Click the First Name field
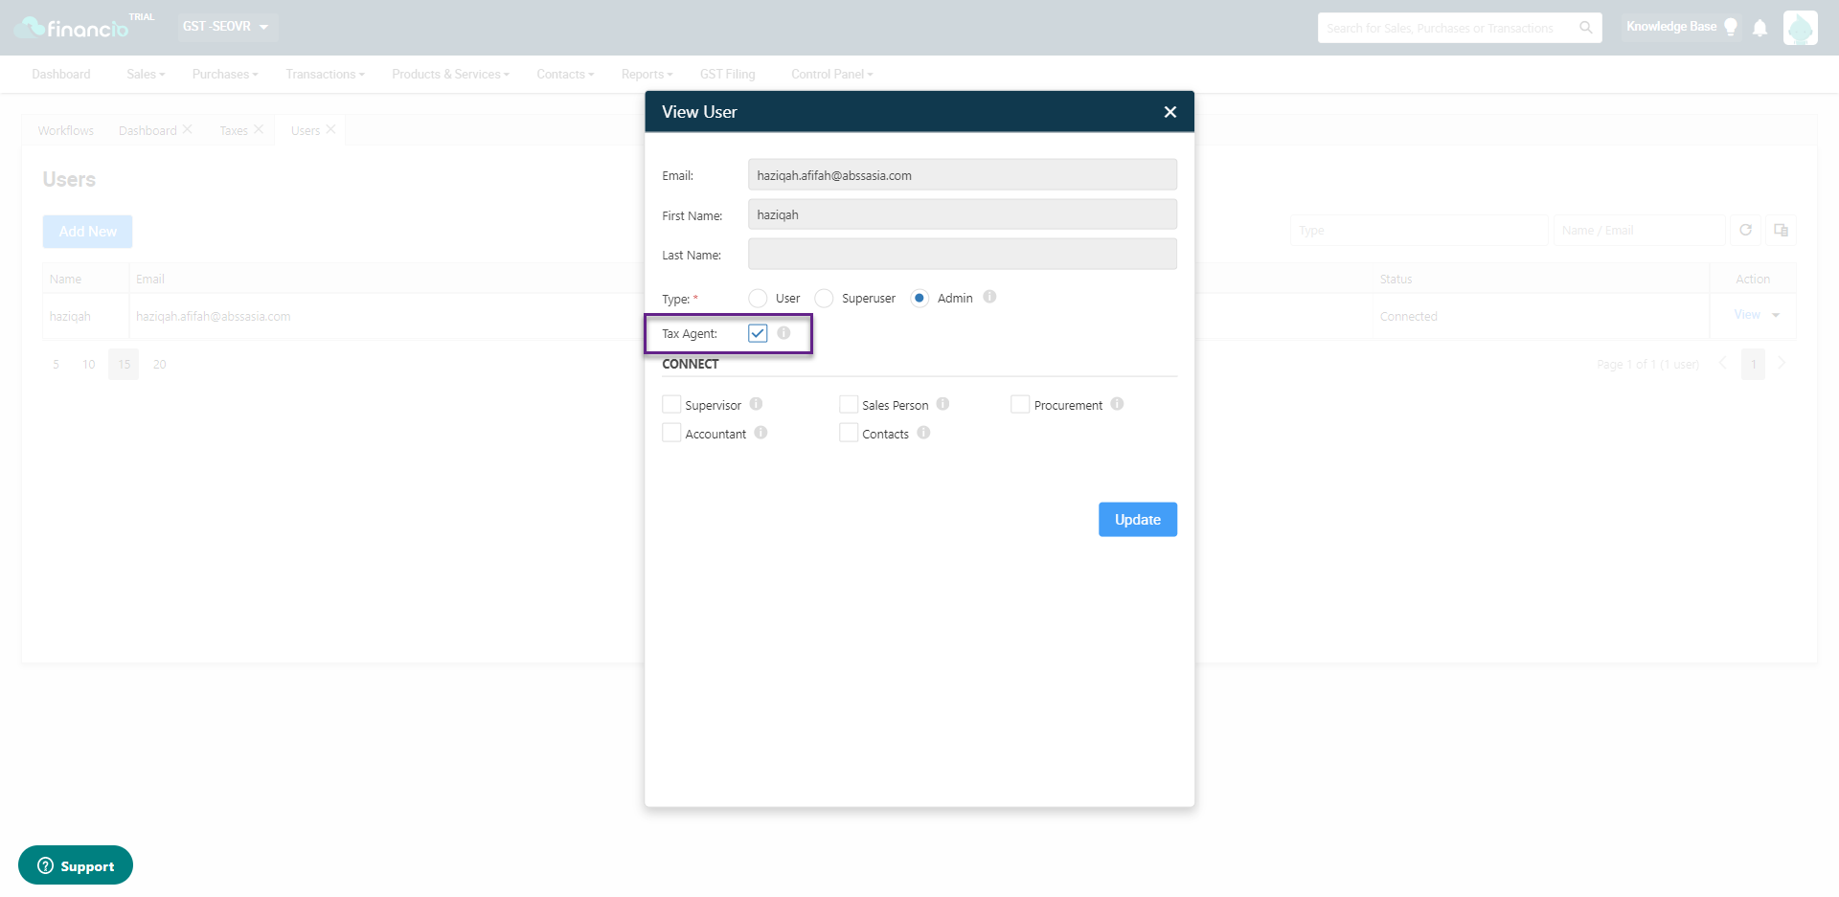 click(x=963, y=214)
